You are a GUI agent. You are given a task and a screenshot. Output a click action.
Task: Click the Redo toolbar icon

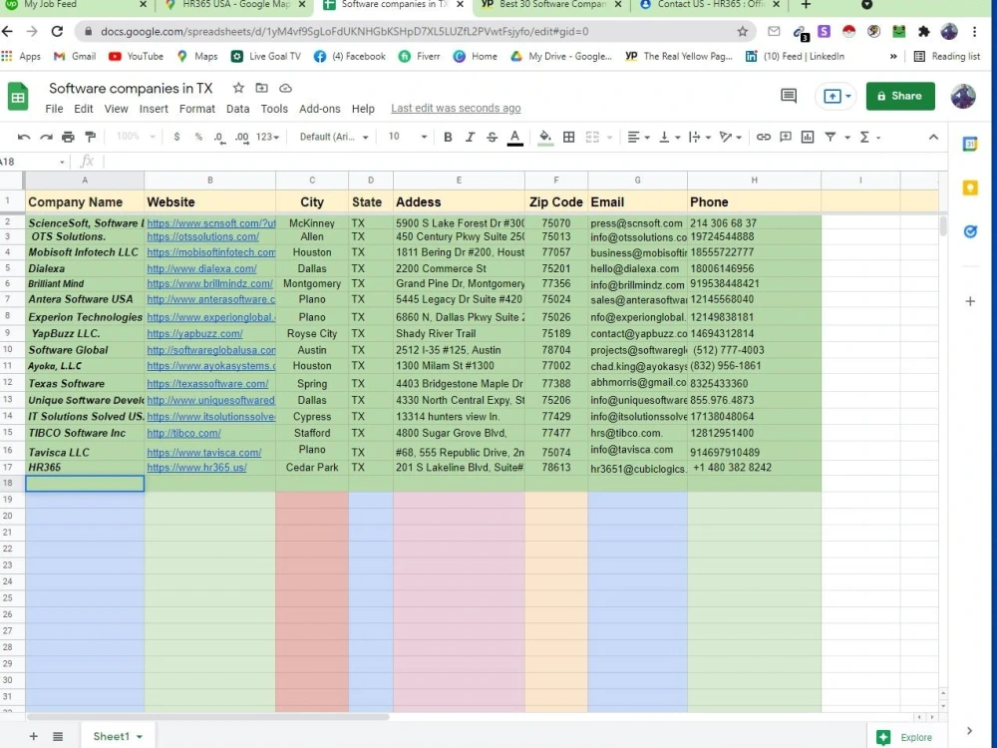(x=46, y=137)
